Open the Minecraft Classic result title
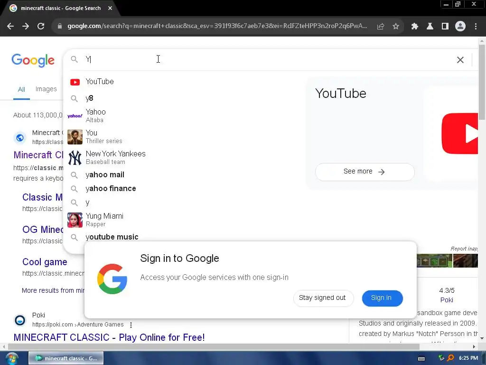486x365 pixels. 38,155
